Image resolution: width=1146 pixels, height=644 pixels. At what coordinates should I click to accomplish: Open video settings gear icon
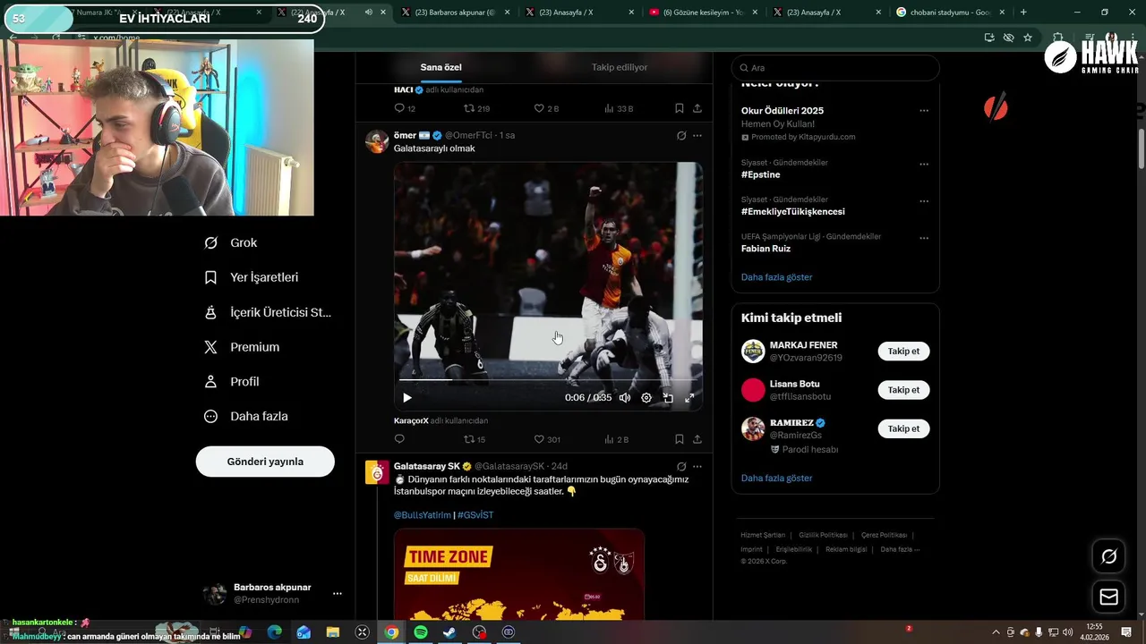click(646, 398)
